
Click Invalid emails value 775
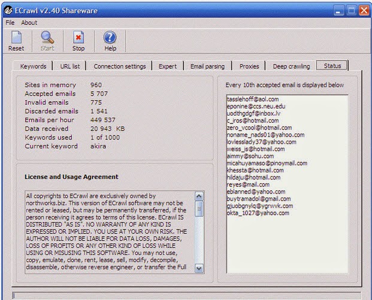pos(96,102)
